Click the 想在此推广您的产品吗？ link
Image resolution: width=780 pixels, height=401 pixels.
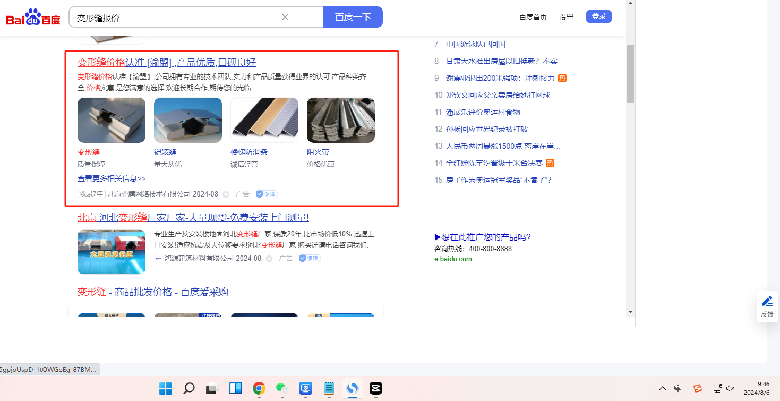[483, 237]
